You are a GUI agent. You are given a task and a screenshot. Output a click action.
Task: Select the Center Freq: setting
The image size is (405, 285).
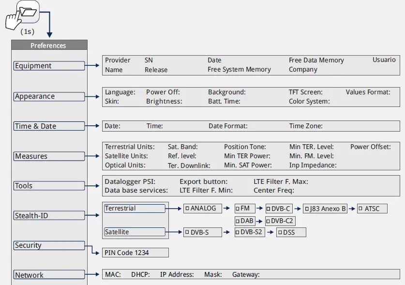coord(274,191)
